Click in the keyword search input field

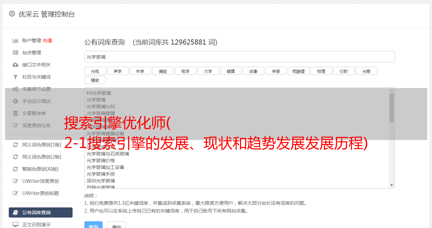click(240, 57)
